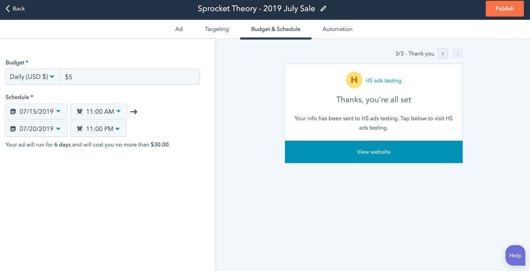Expand the start date 07/15/2019 picker
This screenshot has width=530, height=271.
[x=36, y=112]
